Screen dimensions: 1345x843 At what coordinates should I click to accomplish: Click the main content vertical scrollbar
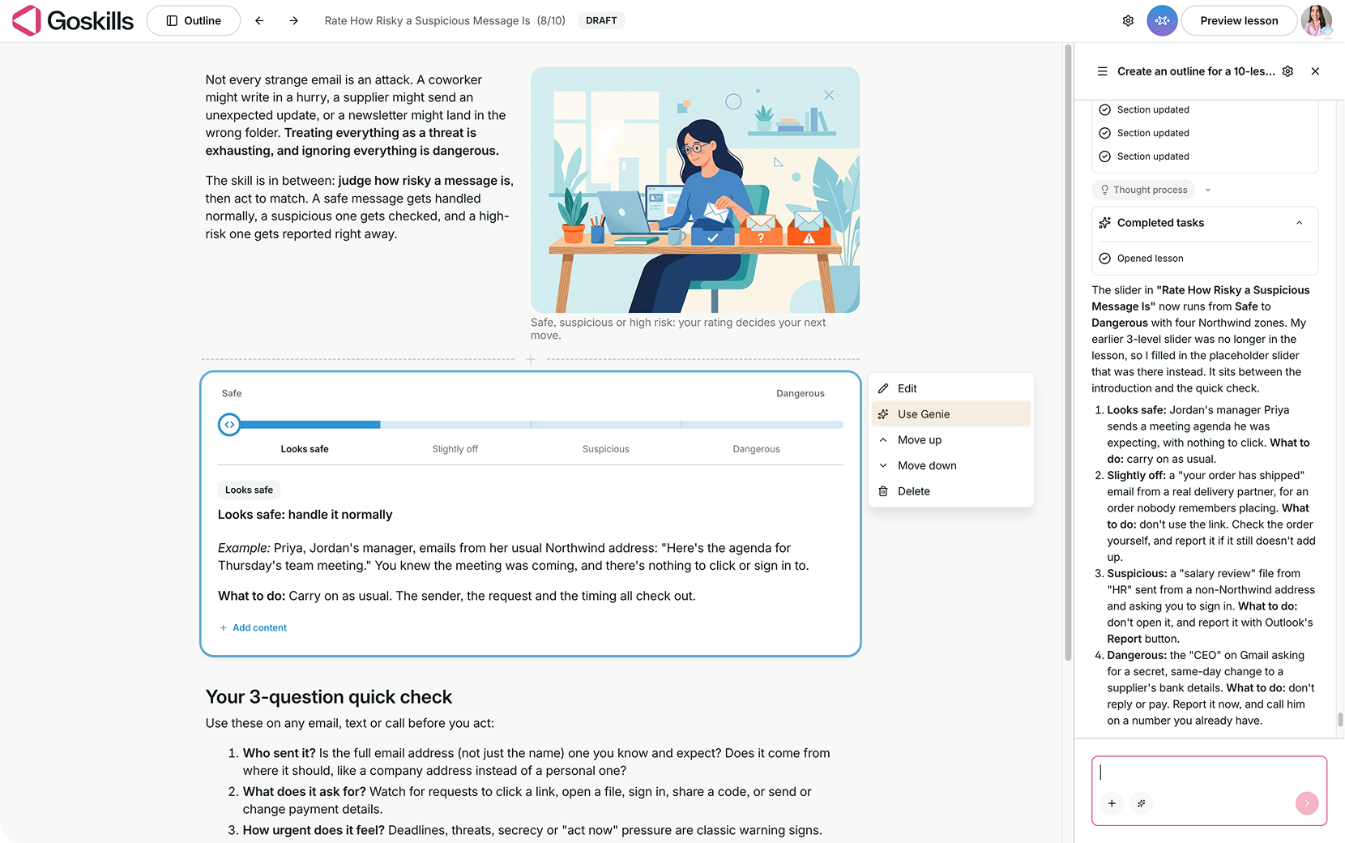tap(1068, 353)
